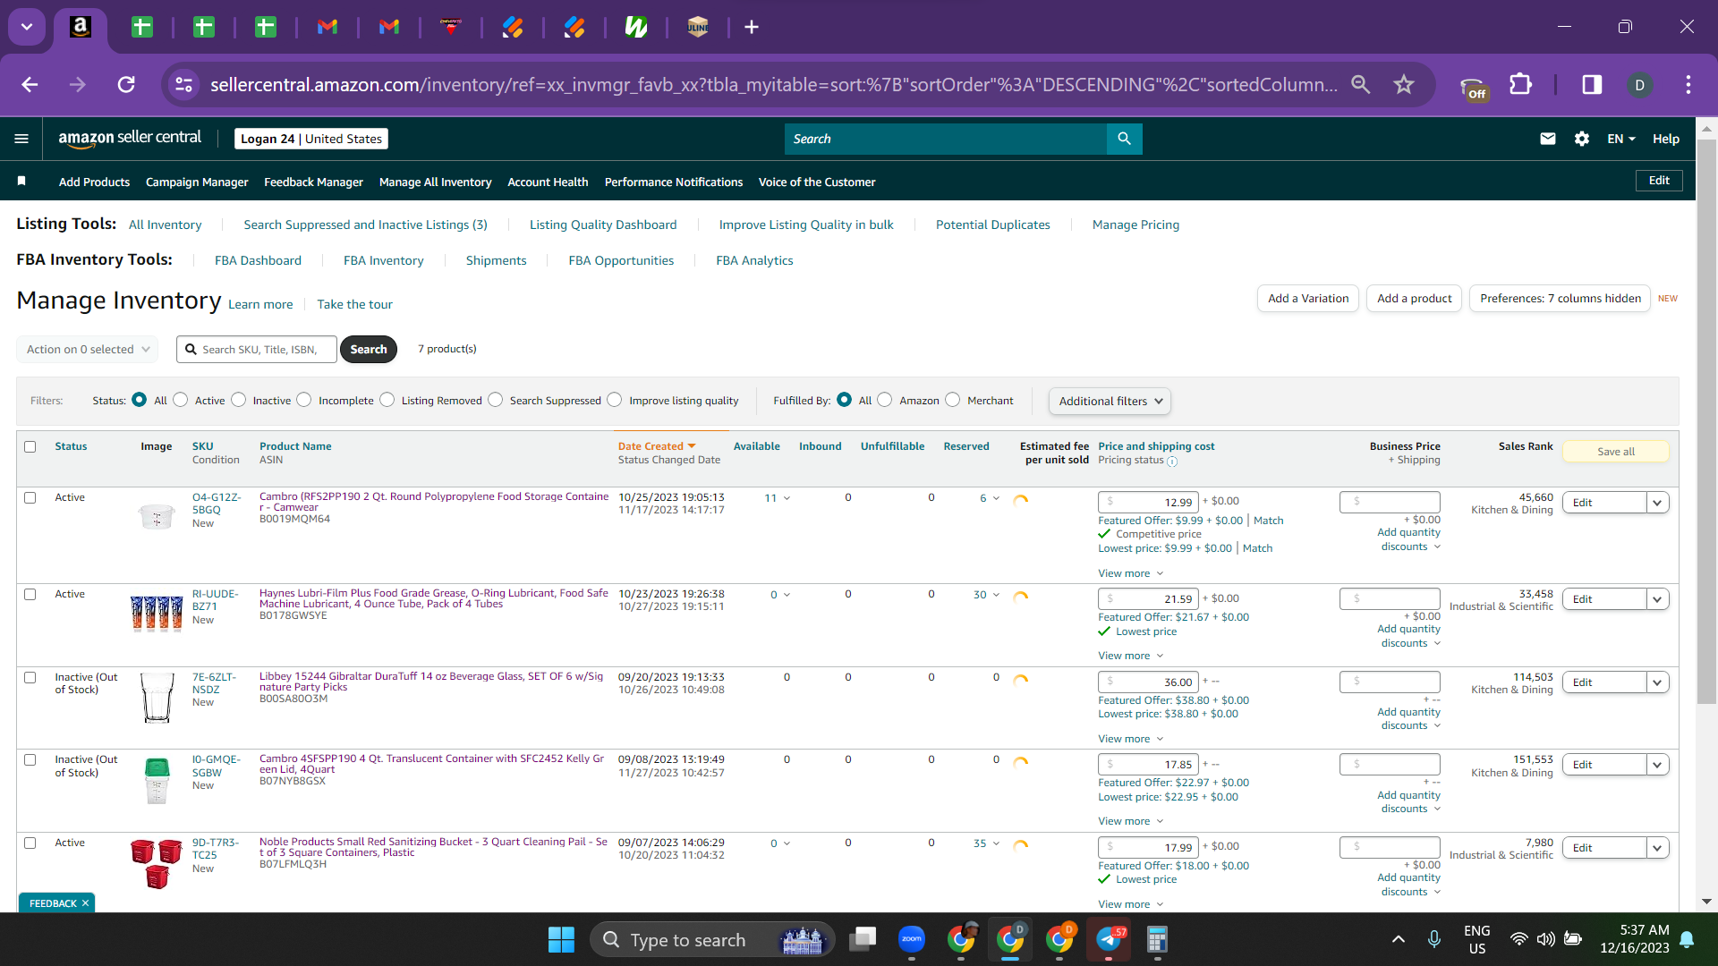Go to Account Health

tap(548, 182)
